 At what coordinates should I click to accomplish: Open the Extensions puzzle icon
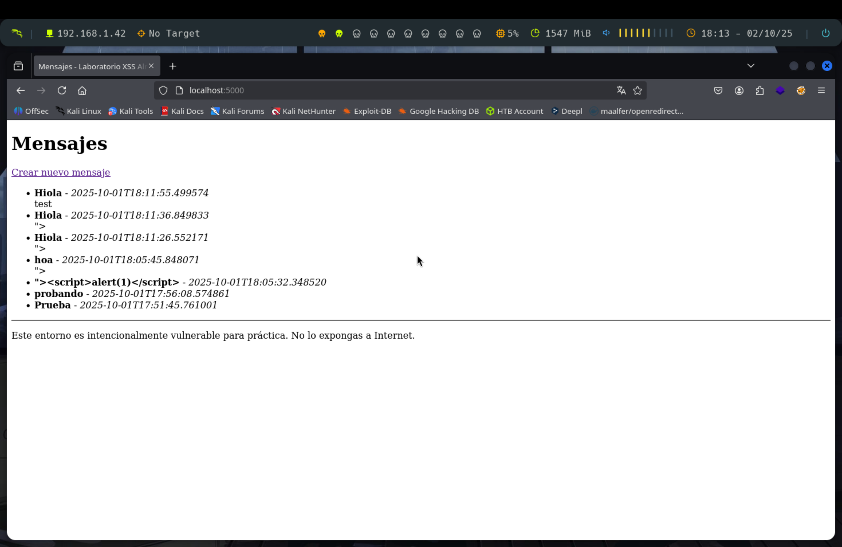point(760,90)
